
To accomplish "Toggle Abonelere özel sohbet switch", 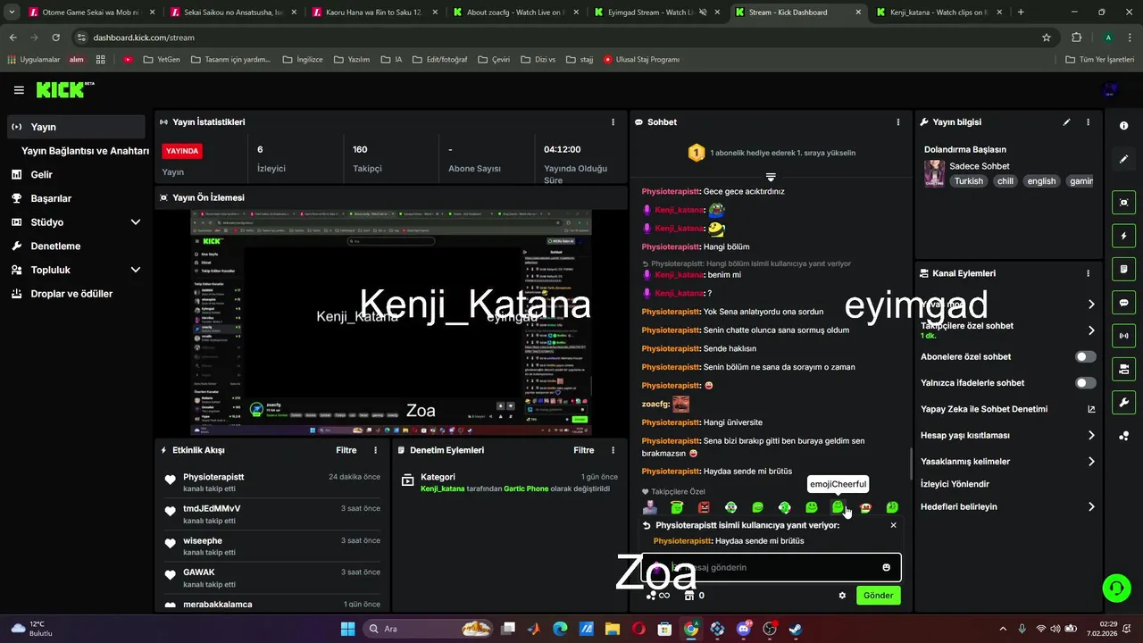I will (1085, 356).
